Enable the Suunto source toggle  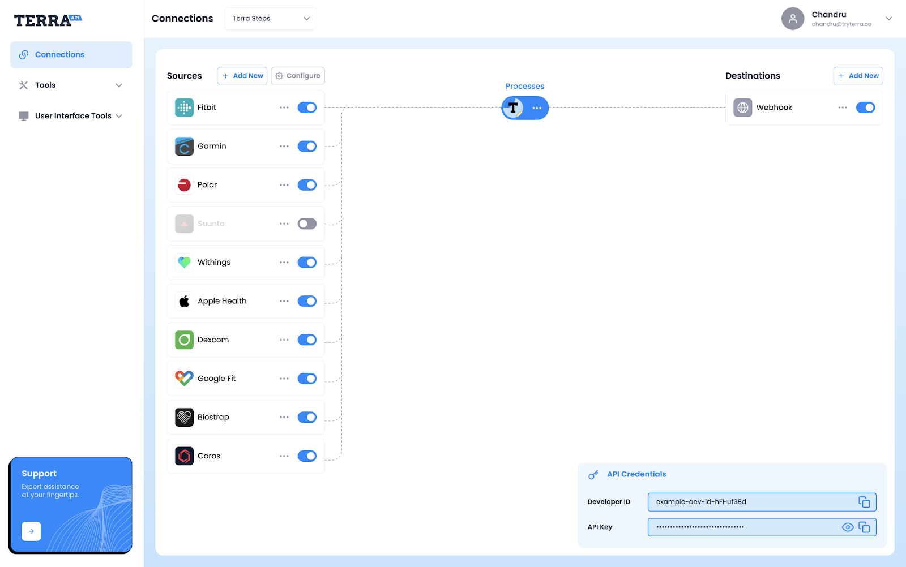click(307, 224)
